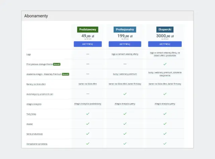Viewport: 215px width, 159px height.
Task: Click Ekspercki checkmark for Automatyczny przelicznik cen
Action: pyautogui.click(x=165, y=94)
